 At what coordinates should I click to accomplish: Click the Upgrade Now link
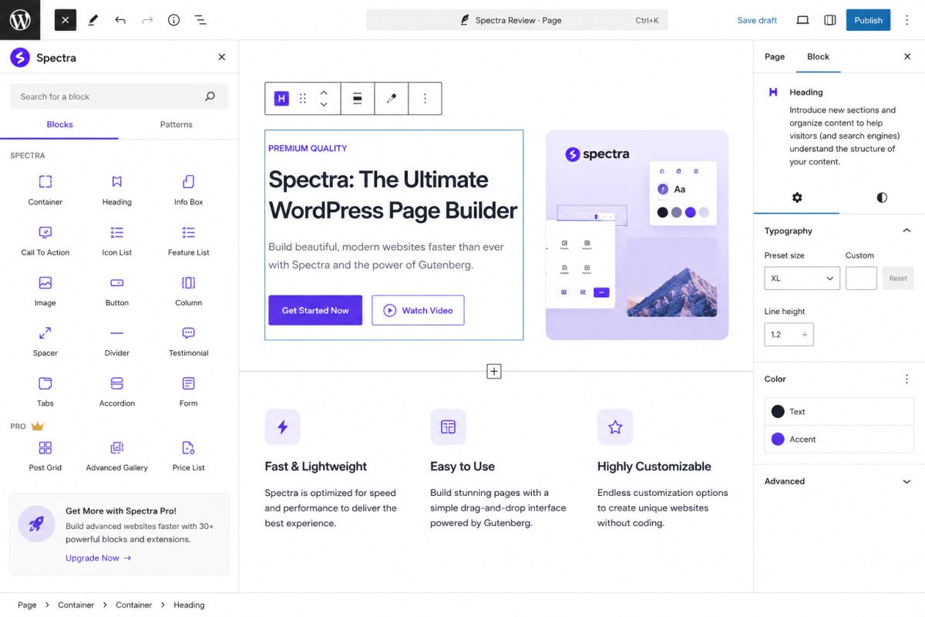click(x=99, y=558)
